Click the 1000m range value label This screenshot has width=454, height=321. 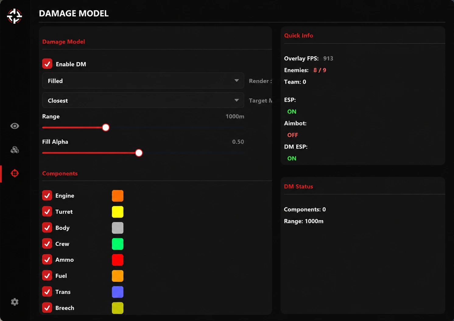click(x=235, y=116)
